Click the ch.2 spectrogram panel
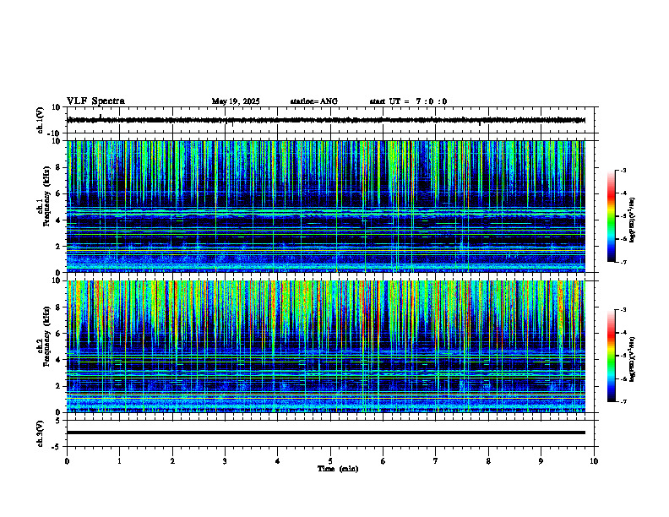The height and width of the screenshot is (517, 669). tap(326, 346)
